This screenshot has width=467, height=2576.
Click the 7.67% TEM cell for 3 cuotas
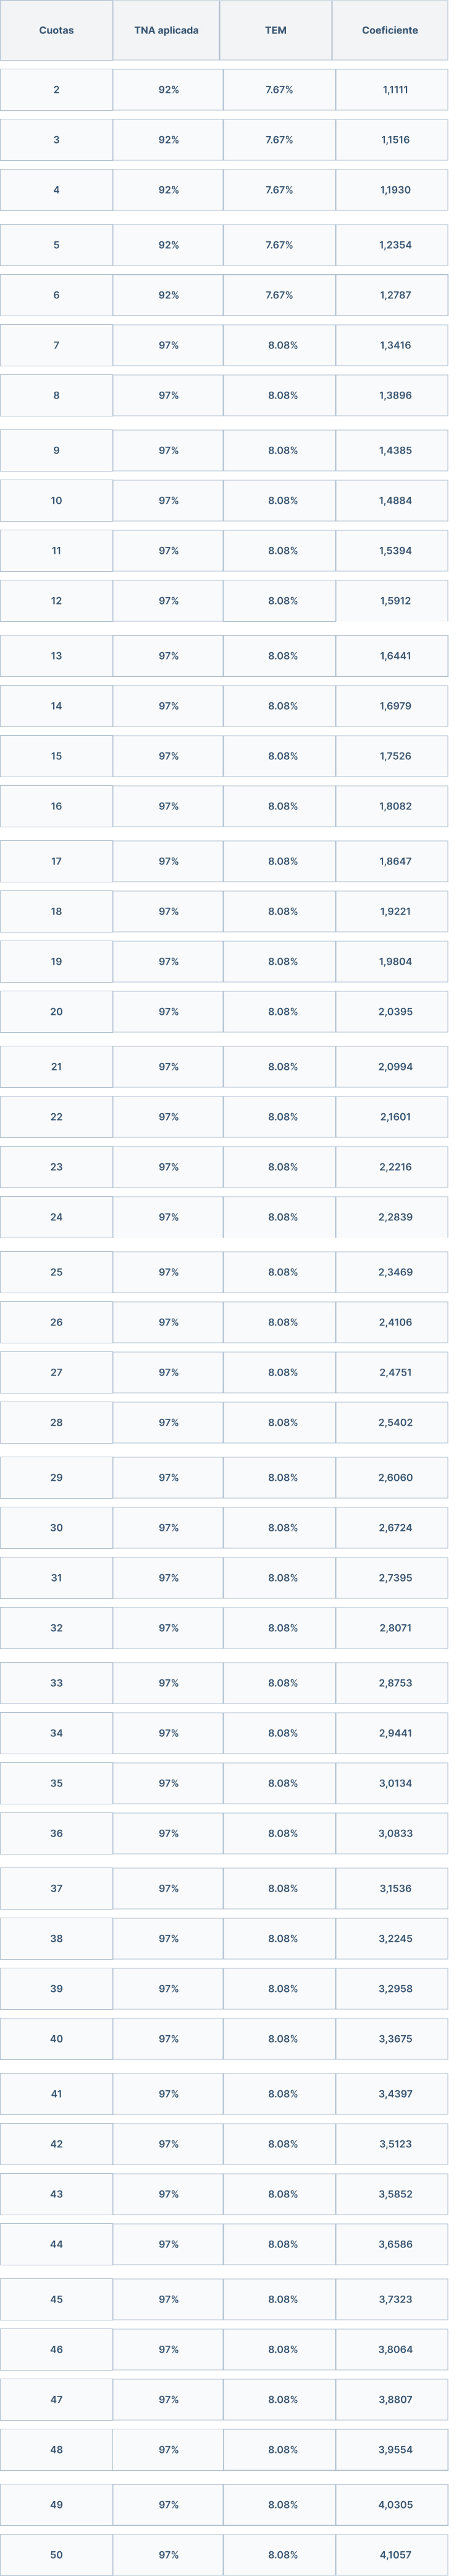pyautogui.click(x=279, y=140)
